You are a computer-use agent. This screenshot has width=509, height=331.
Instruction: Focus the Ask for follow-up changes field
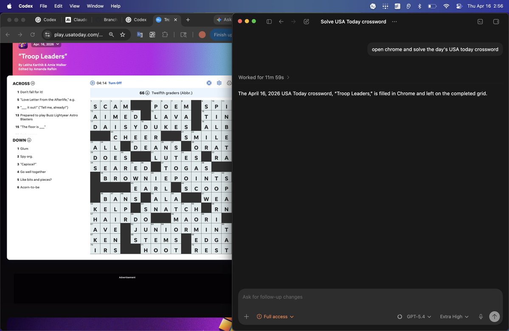(x=370, y=297)
